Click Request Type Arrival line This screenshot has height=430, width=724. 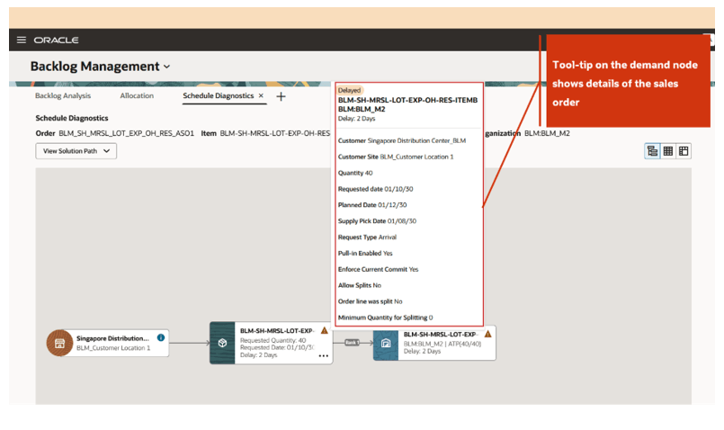(367, 237)
